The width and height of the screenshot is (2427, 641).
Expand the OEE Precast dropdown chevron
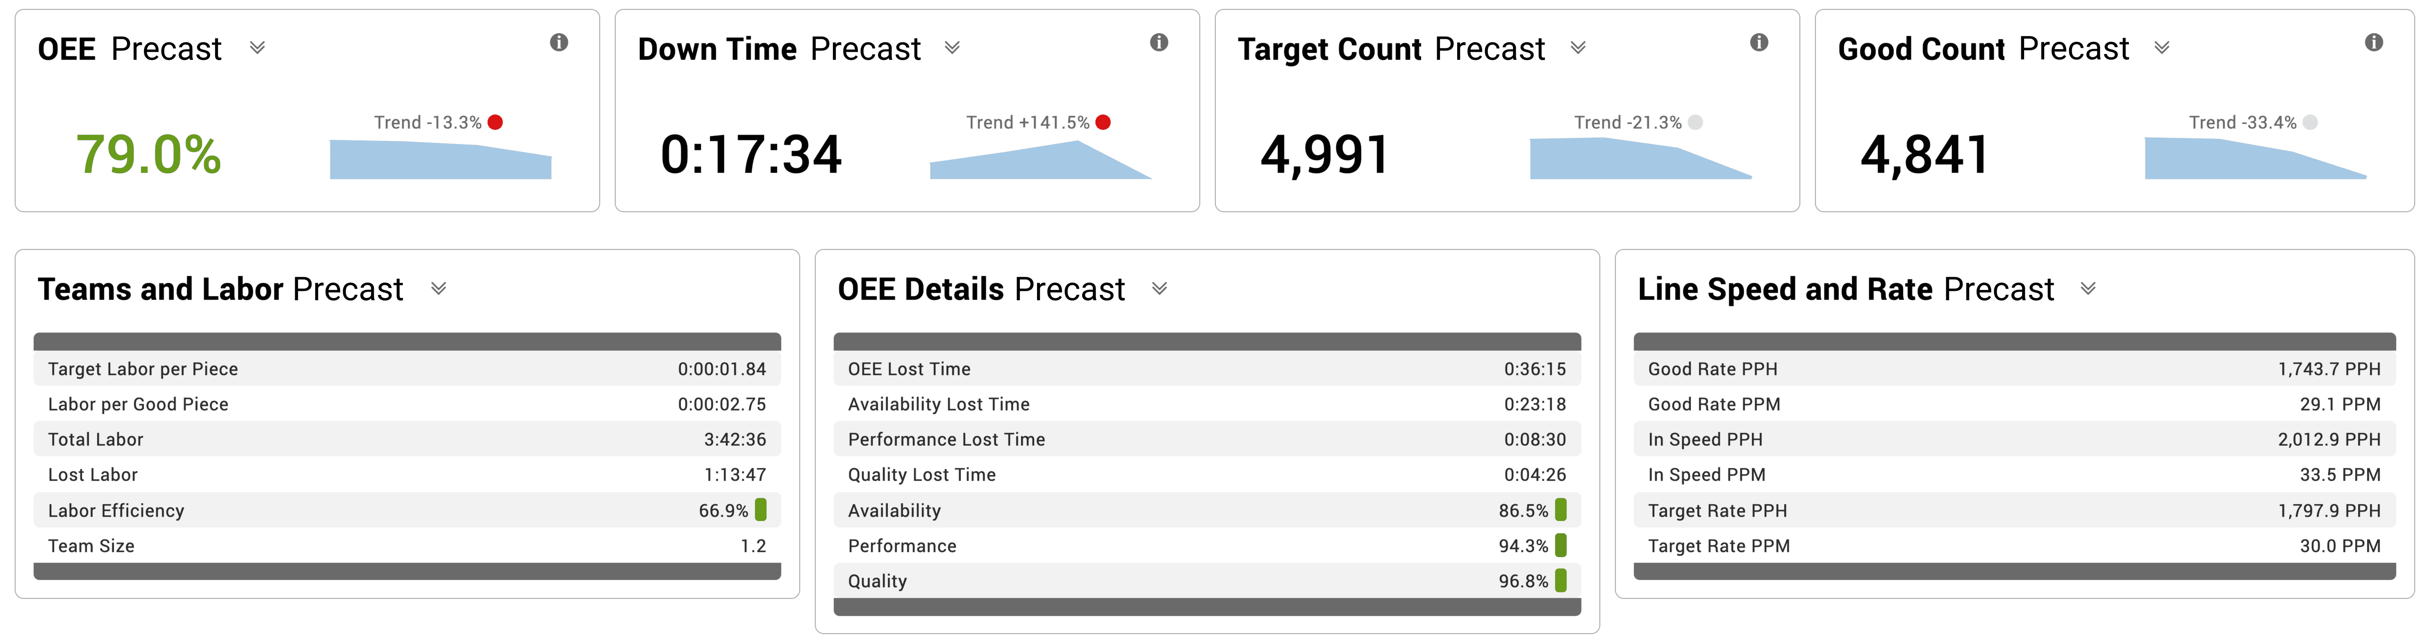257,48
